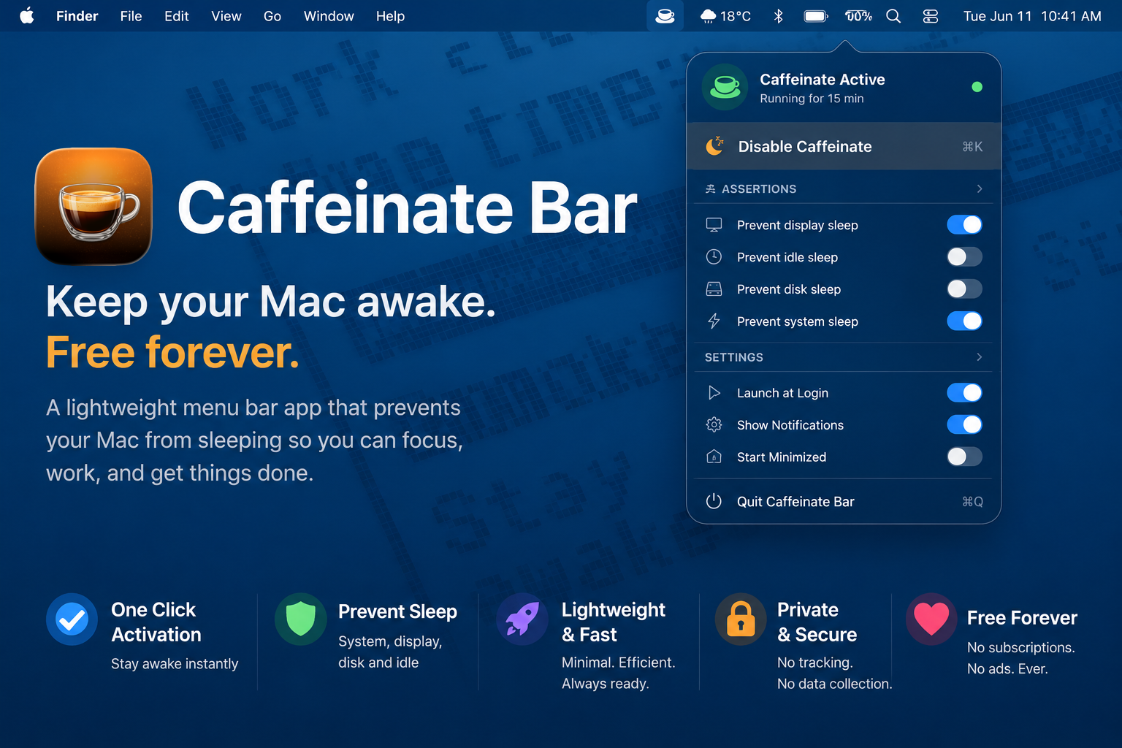Click the small icon beside the ASSERTIONS header
This screenshot has width=1122, height=748.
pos(710,189)
